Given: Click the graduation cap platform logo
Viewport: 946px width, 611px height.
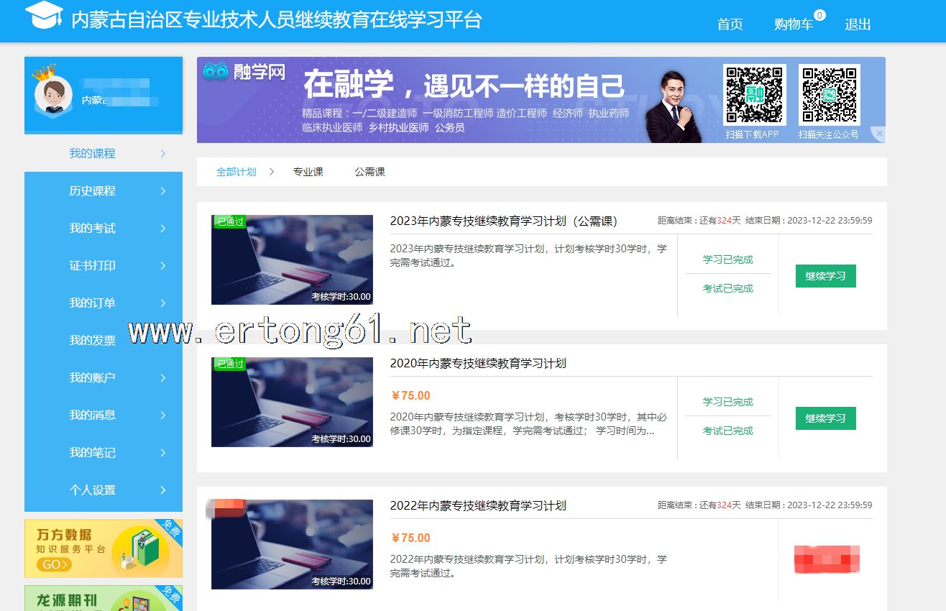Looking at the screenshot, I should (44, 16).
